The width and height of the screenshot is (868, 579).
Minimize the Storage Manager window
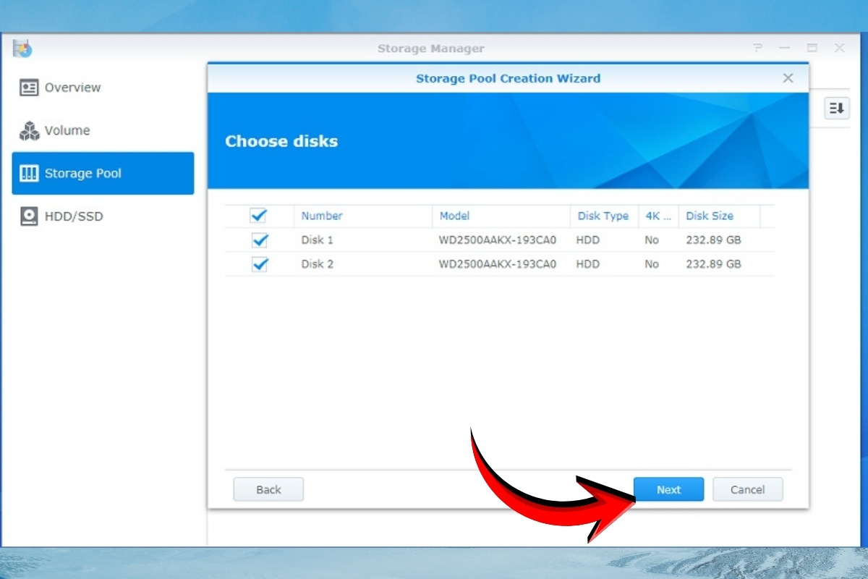click(785, 48)
